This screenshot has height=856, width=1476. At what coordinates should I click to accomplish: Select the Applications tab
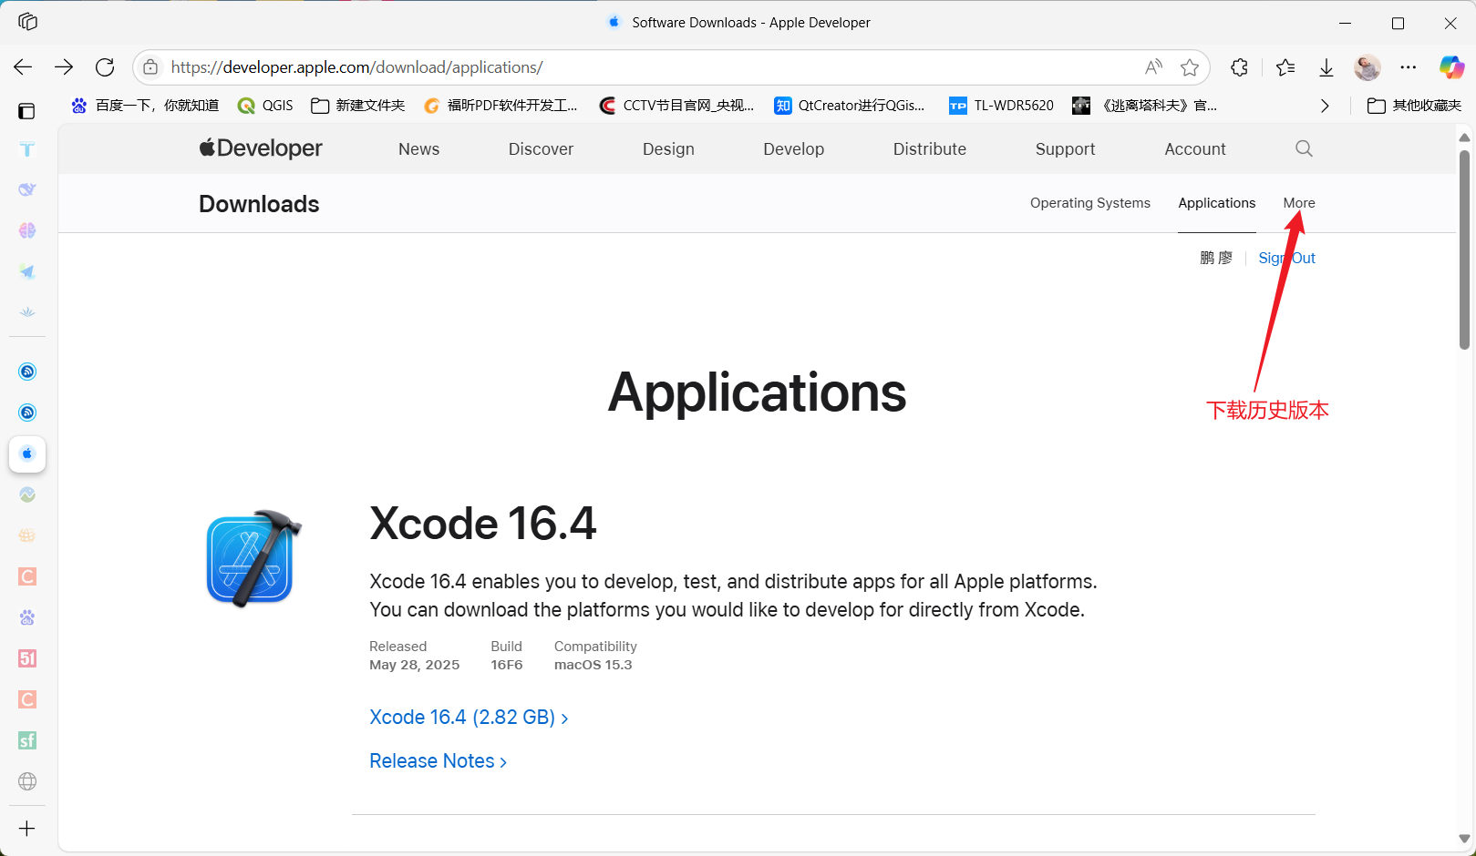(x=1217, y=203)
